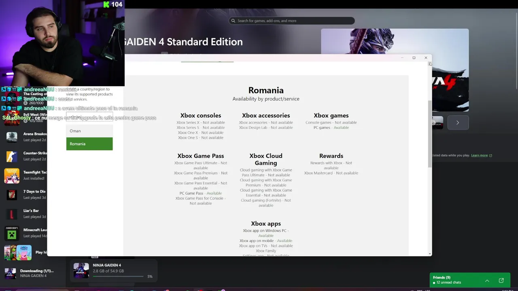This screenshot has width=518, height=291.
Task: Click 'Xbox app on TVs - Not available'
Action: click(x=266, y=246)
